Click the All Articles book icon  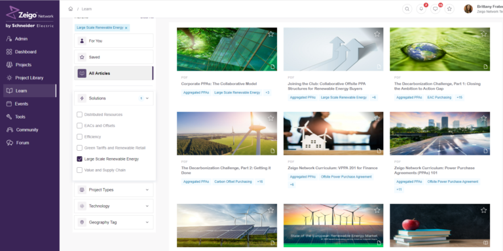click(82, 73)
